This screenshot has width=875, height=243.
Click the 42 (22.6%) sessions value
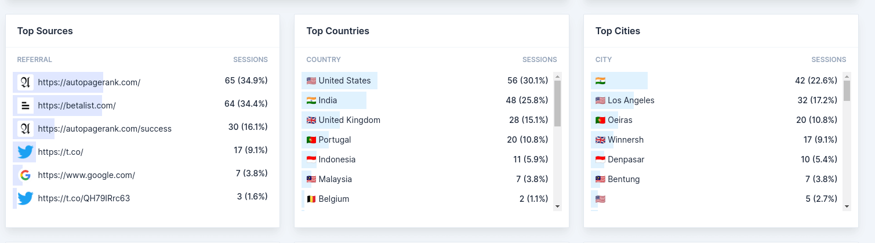click(816, 81)
